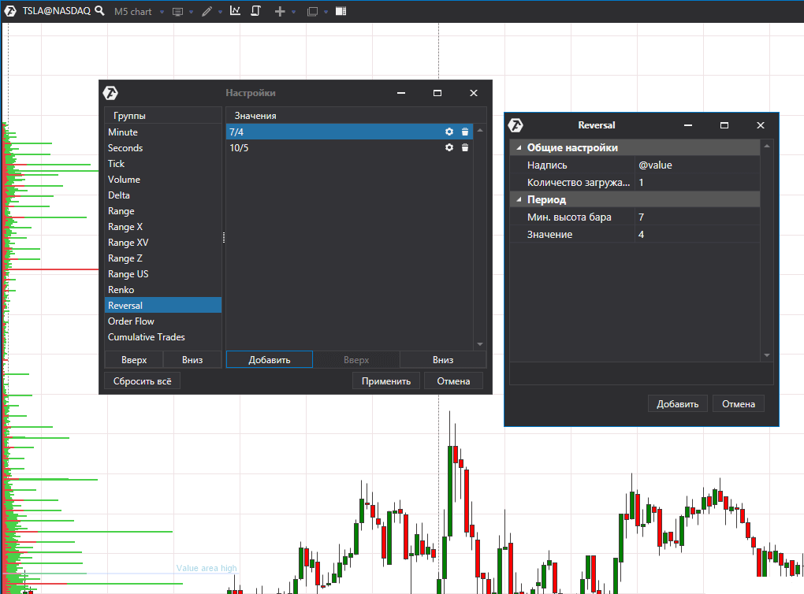Collapse the Общие настройки section
This screenshot has height=594, width=804.
[518, 148]
